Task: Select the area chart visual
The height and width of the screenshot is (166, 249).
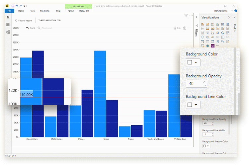Action: point(207,29)
